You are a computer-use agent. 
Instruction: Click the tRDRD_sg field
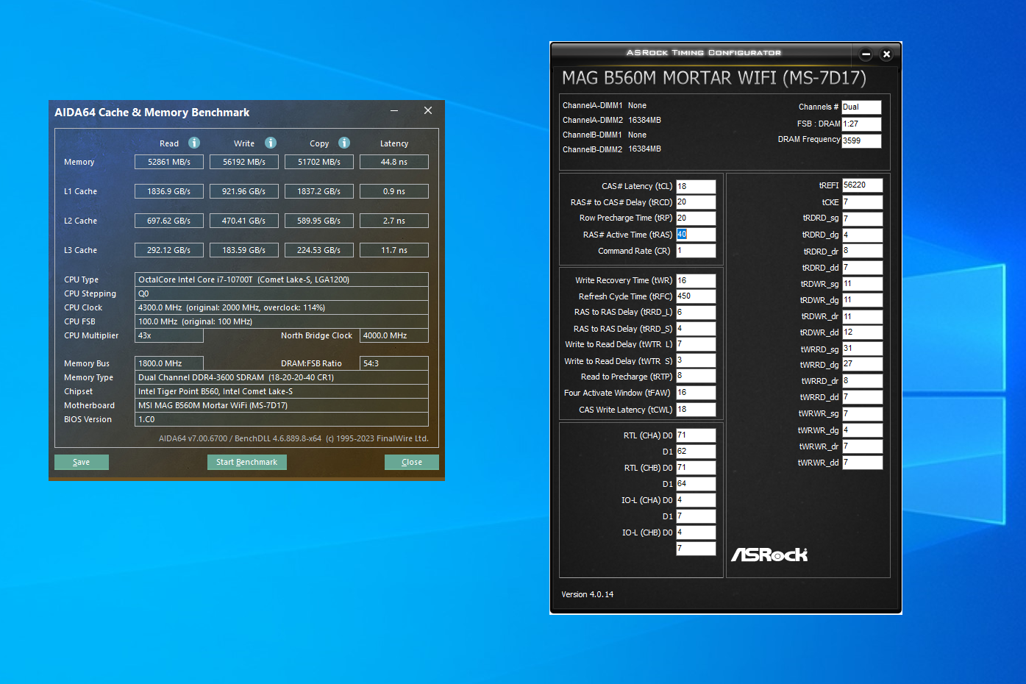[862, 218]
